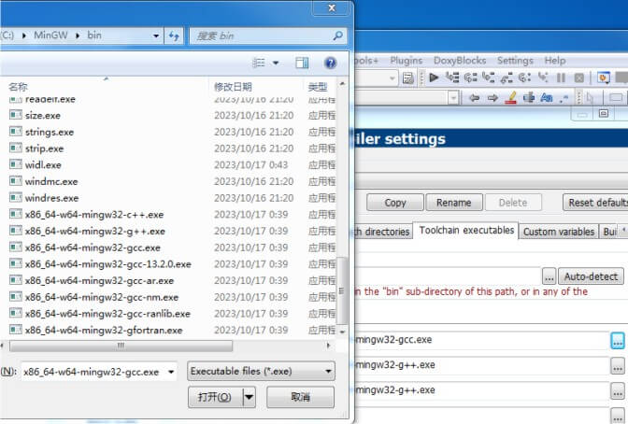Image resolution: width=628 pixels, height=424 pixels.
Task: Select x86_64-w64-mingw32-gcc.exe in the list
Action: (93, 247)
